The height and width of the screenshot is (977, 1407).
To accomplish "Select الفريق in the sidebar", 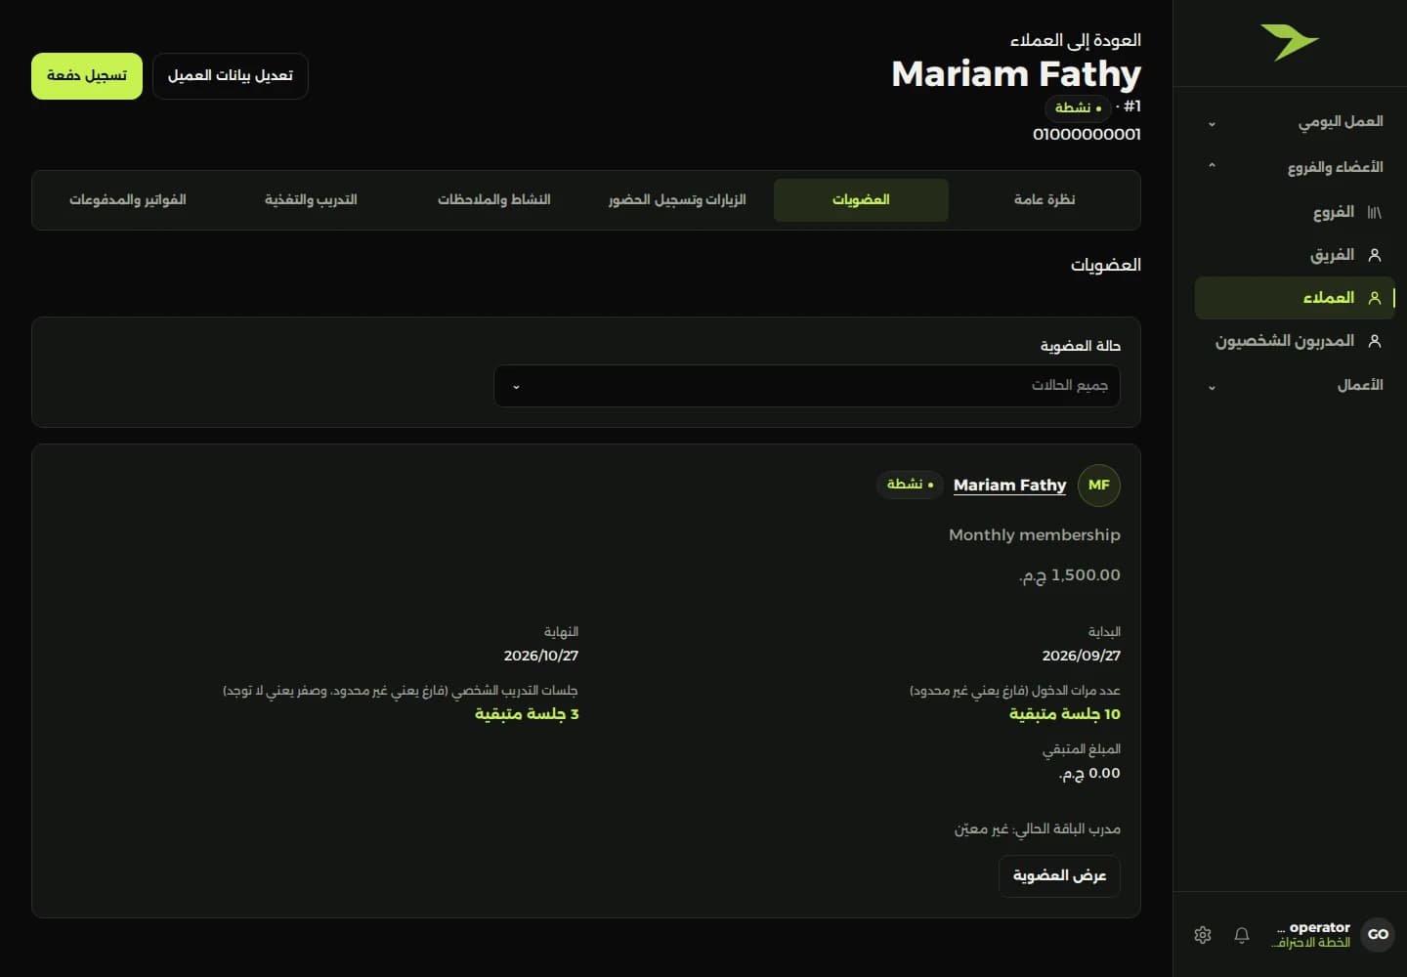I will coord(1296,255).
